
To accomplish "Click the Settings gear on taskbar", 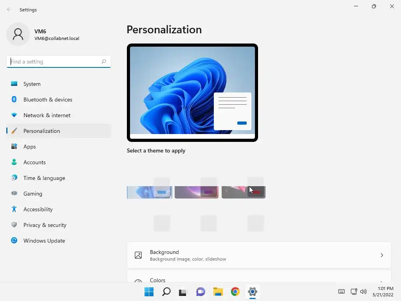I will pyautogui.click(x=253, y=292).
